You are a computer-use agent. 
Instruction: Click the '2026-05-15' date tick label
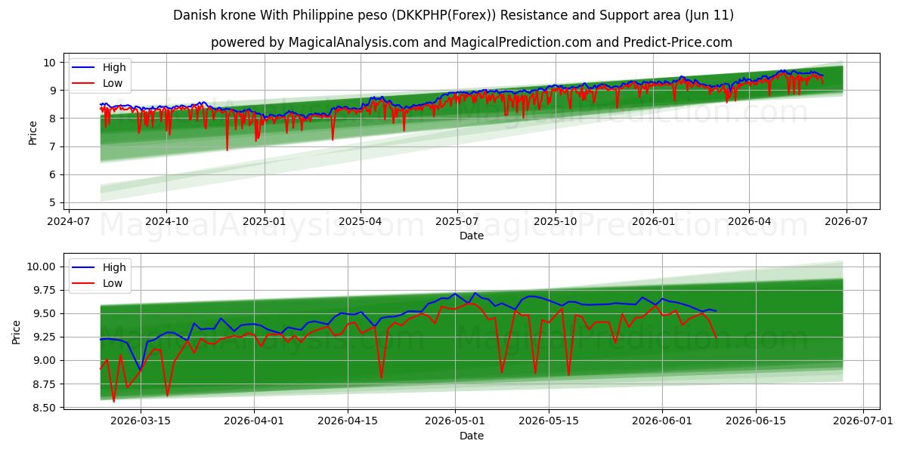549,421
